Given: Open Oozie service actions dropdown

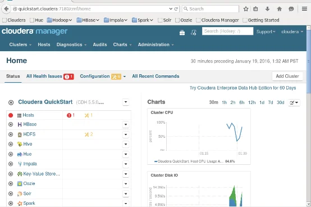Looking at the screenshot, I should (126, 184).
